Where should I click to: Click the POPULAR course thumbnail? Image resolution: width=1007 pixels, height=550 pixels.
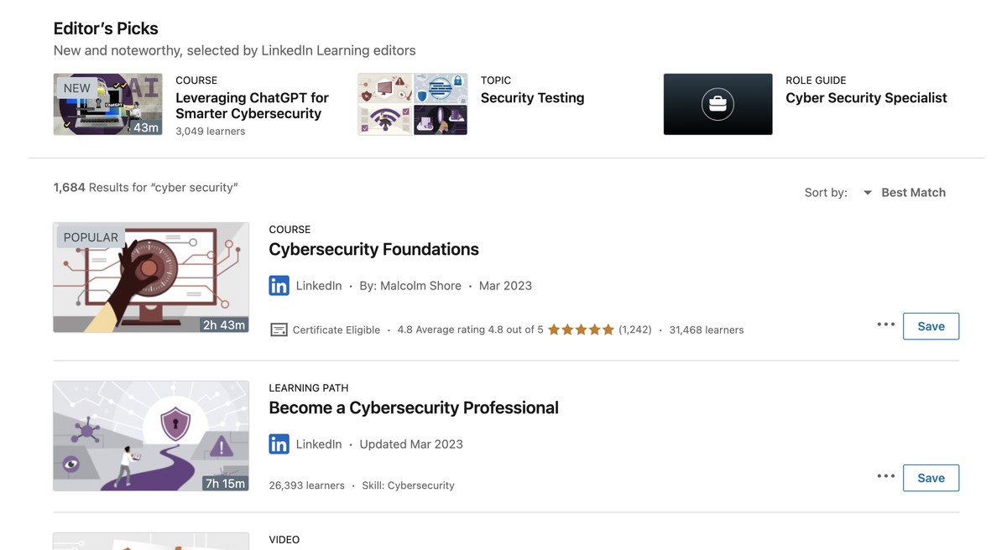pos(151,278)
